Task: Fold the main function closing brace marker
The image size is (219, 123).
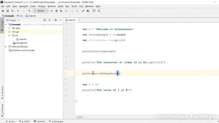Action: (75, 101)
